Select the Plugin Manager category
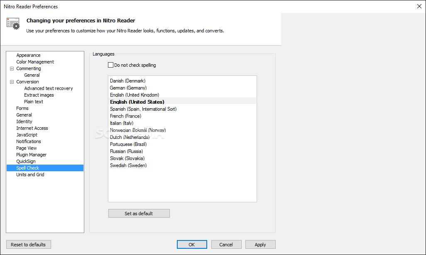This screenshot has height=255, width=426. [x=31, y=155]
